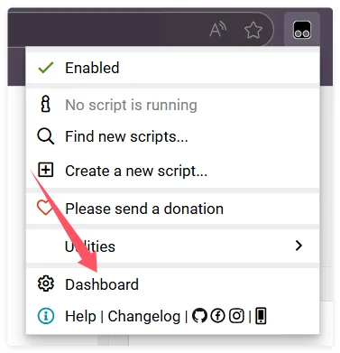The image size is (340, 353).
Task: Click the blue info circle icon
Action: pyautogui.click(x=46, y=316)
